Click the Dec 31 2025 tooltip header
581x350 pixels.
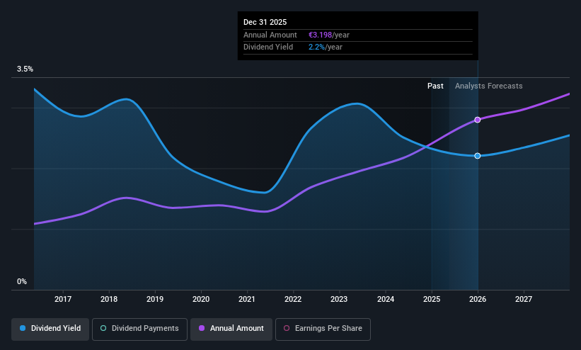265,22
